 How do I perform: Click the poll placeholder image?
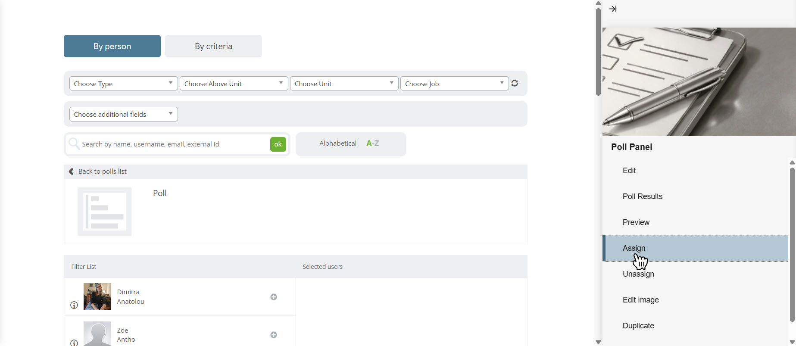[x=104, y=212]
